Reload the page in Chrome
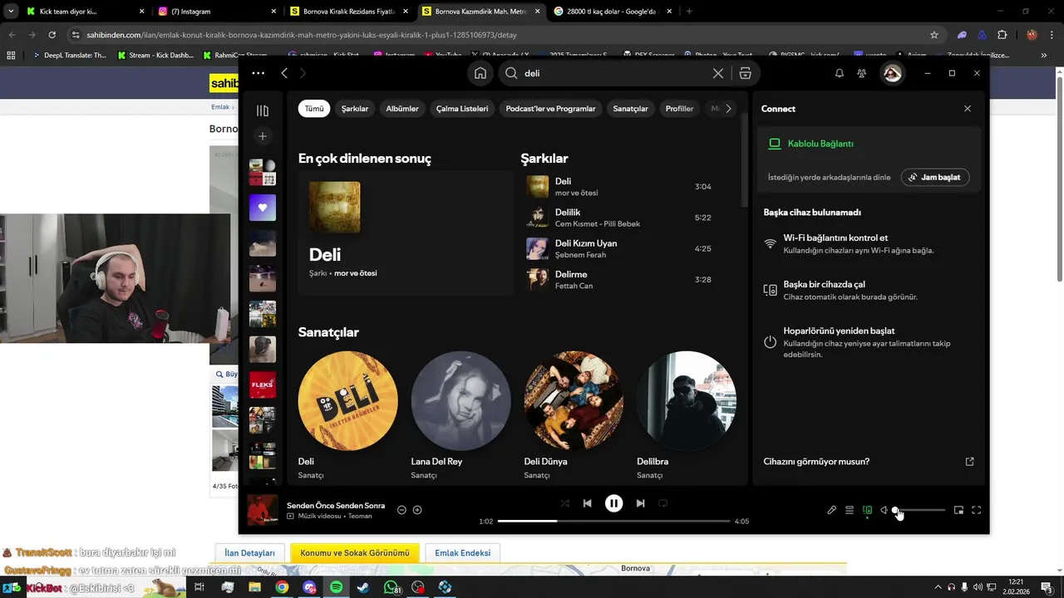Screen dimensions: 1064x598 52,35
